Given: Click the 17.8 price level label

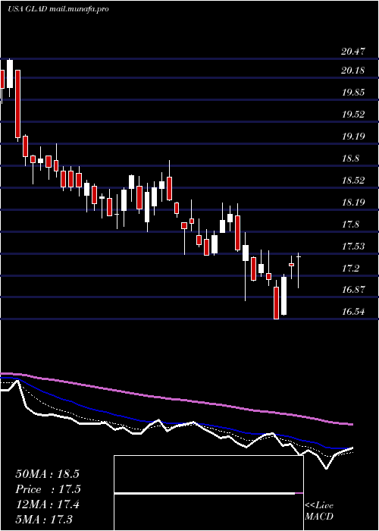Looking at the screenshot, I should (351, 225).
